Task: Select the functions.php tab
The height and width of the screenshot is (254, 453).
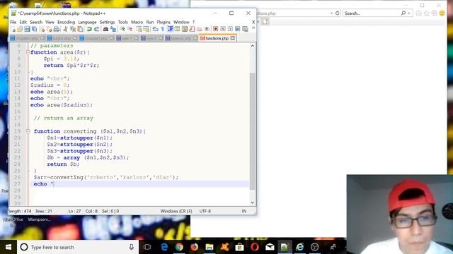Action: (x=217, y=38)
